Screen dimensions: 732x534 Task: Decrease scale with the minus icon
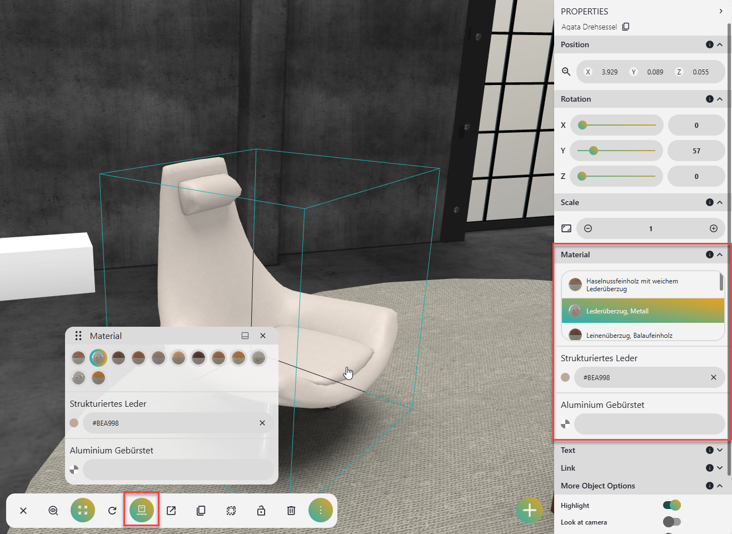(588, 228)
